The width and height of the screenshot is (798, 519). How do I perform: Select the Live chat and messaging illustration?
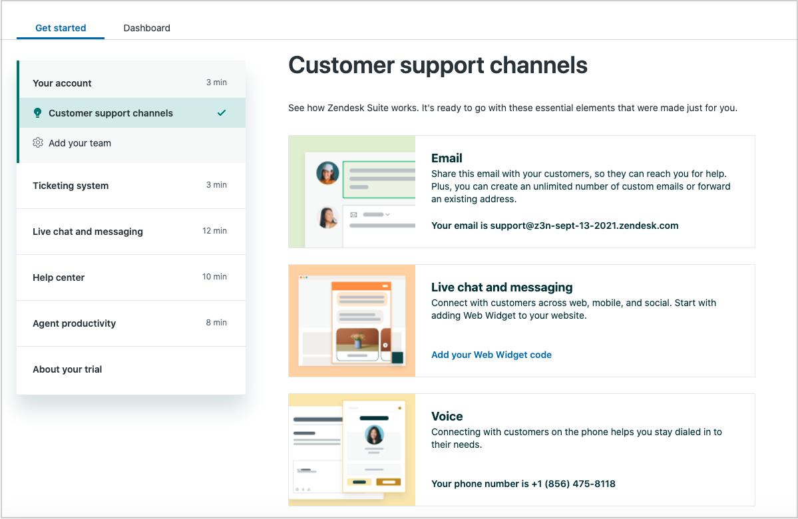pyautogui.click(x=351, y=320)
